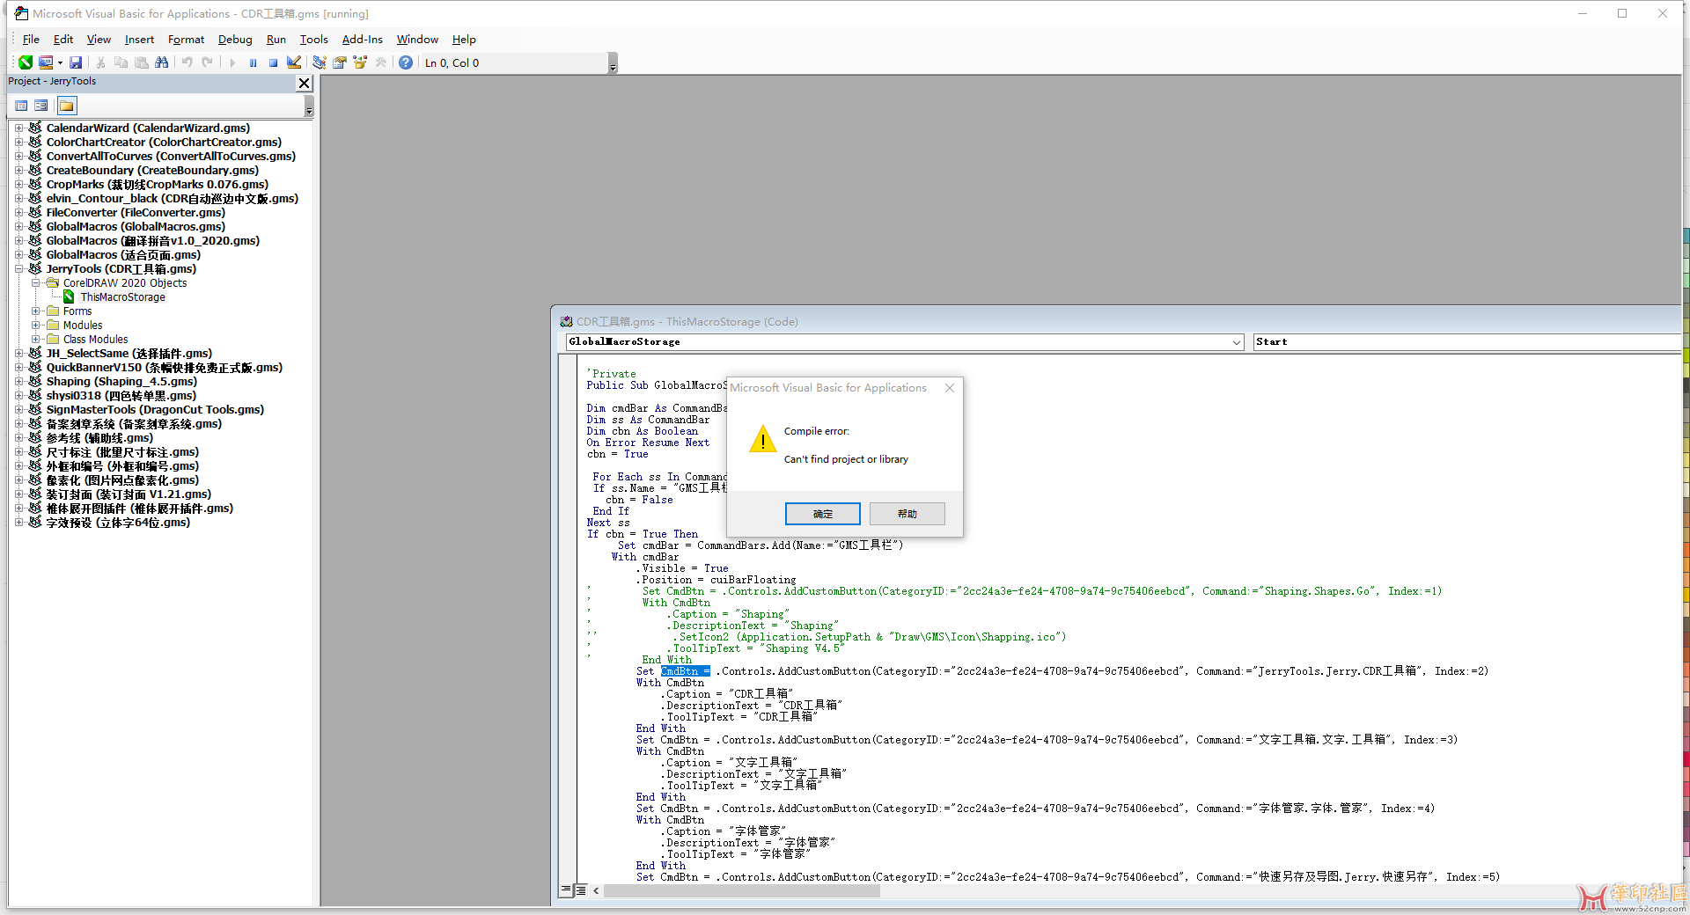Open Object Browser toolbar icon
Viewport: 1690px width, 915px height.
[x=359, y=62]
